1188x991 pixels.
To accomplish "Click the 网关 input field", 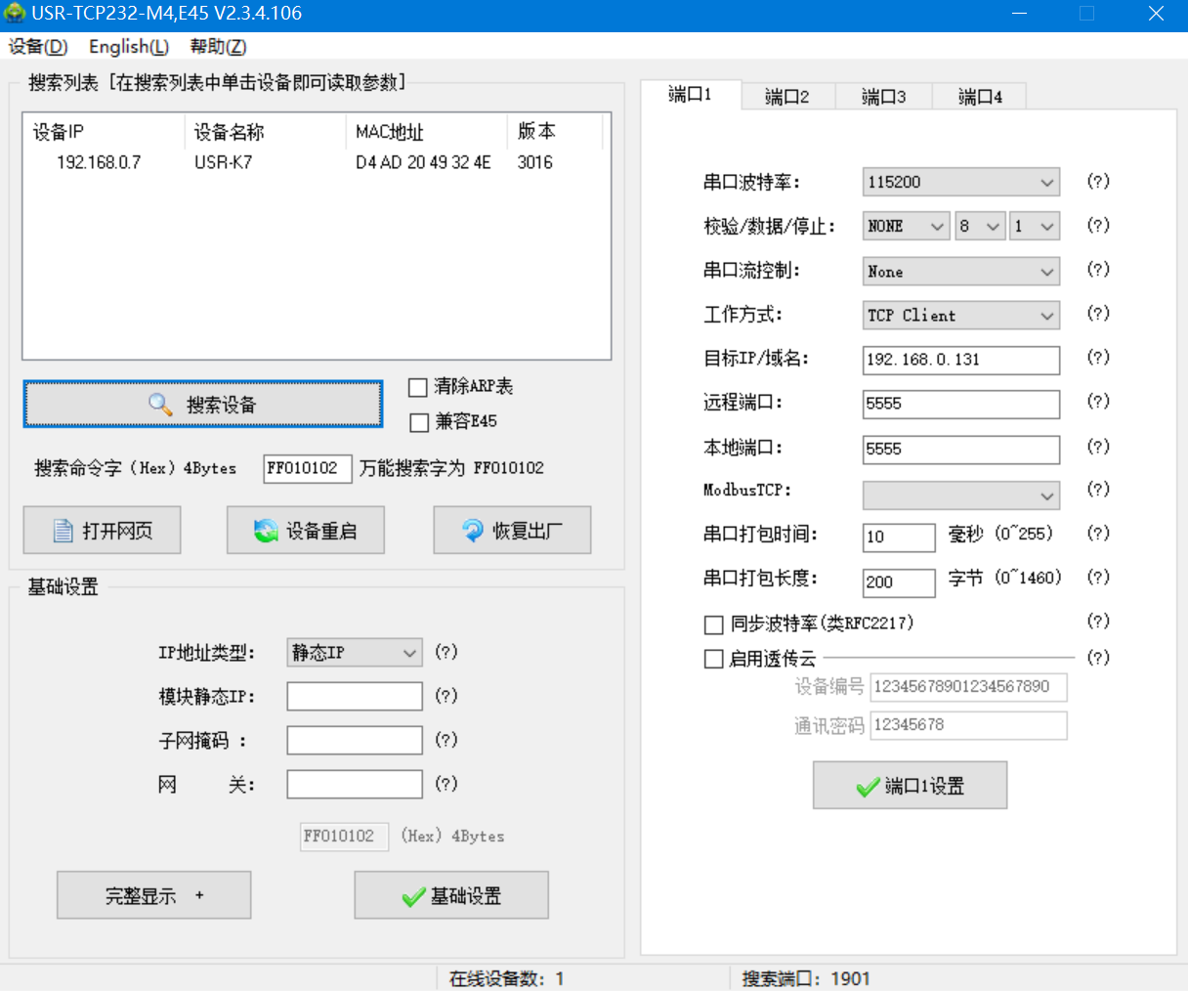I will 355,784.
